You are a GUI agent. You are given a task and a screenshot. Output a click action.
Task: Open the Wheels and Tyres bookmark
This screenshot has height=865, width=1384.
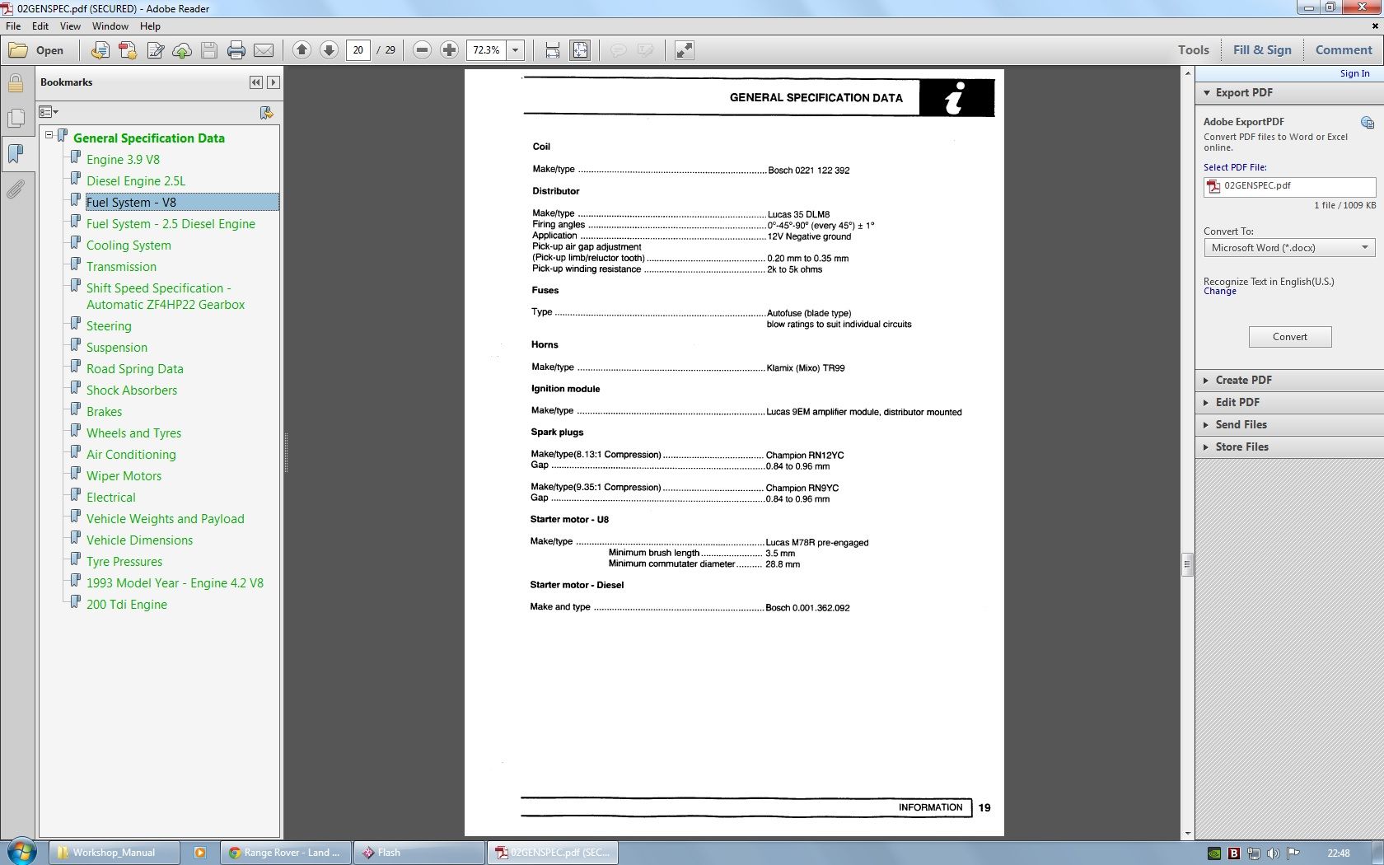coord(133,433)
